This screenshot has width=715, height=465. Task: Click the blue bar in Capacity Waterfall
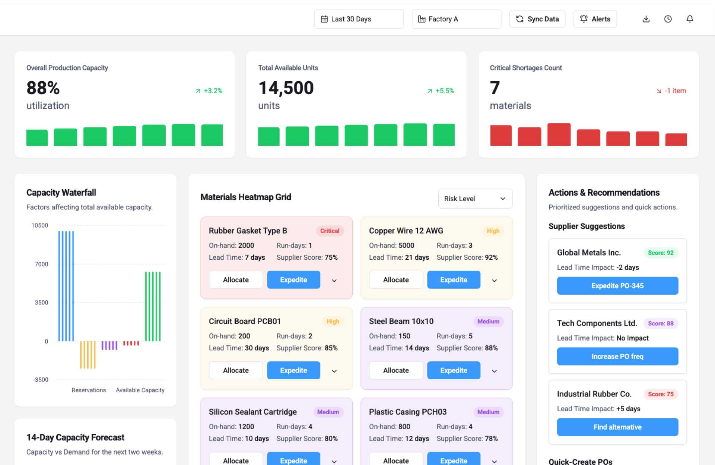click(x=66, y=286)
